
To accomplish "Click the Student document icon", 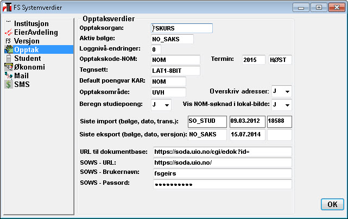I will pos(9,58).
